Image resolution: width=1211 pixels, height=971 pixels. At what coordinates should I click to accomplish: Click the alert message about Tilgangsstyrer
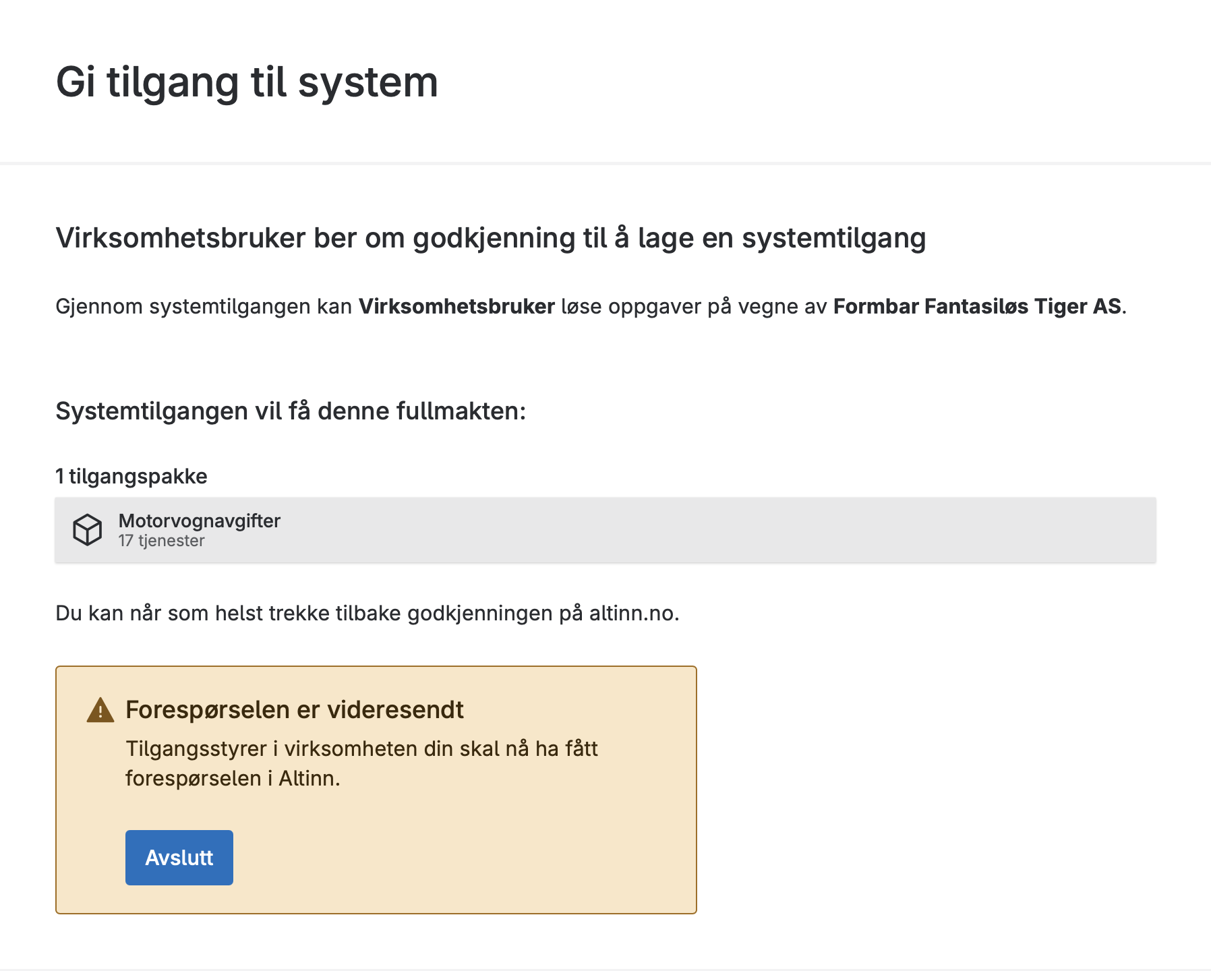(361, 763)
